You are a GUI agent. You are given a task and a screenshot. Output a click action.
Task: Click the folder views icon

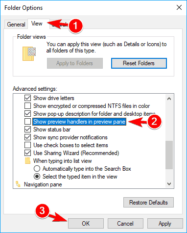(x=29, y=54)
